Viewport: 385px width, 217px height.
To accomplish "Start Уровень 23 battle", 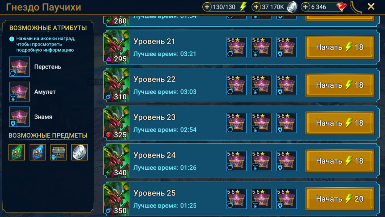I will [340, 123].
